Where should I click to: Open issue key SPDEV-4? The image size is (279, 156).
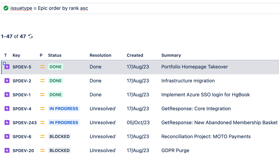point(22,109)
